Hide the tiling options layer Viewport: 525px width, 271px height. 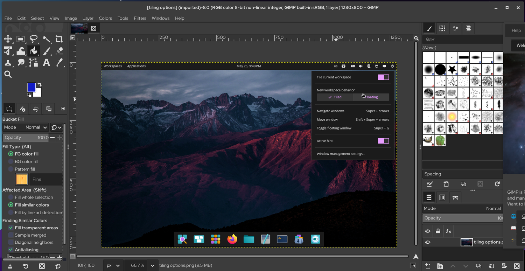tap(428, 242)
